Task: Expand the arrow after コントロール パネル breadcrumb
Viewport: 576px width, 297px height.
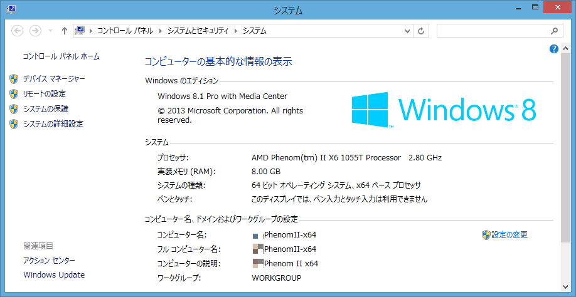Action: 160,31
